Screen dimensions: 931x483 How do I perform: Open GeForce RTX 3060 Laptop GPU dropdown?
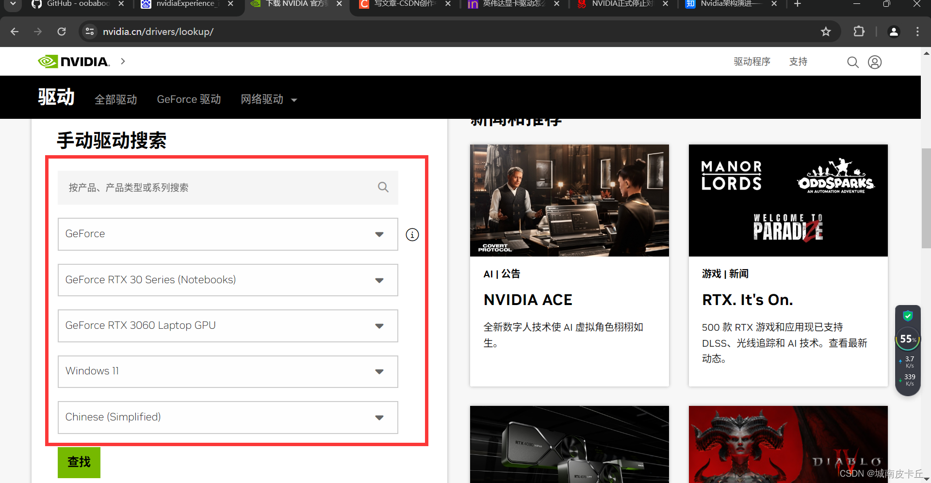pyautogui.click(x=228, y=326)
